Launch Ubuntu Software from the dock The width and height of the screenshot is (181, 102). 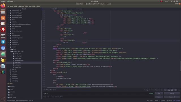pos(3,18)
